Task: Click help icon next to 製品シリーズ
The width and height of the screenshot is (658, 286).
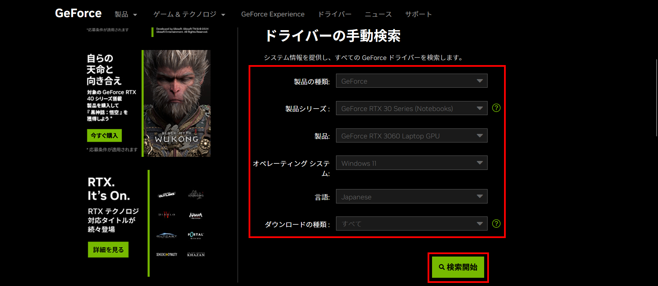Action: click(496, 108)
